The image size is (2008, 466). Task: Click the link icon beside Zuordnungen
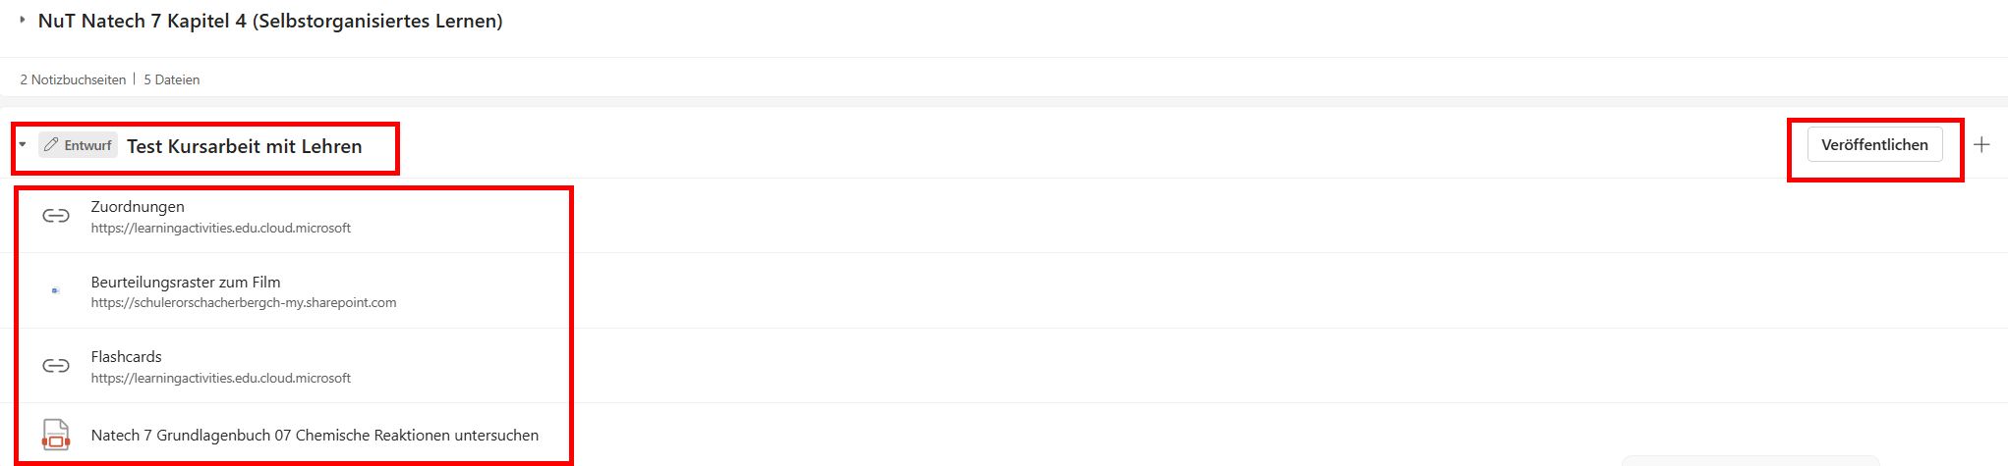tap(55, 216)
